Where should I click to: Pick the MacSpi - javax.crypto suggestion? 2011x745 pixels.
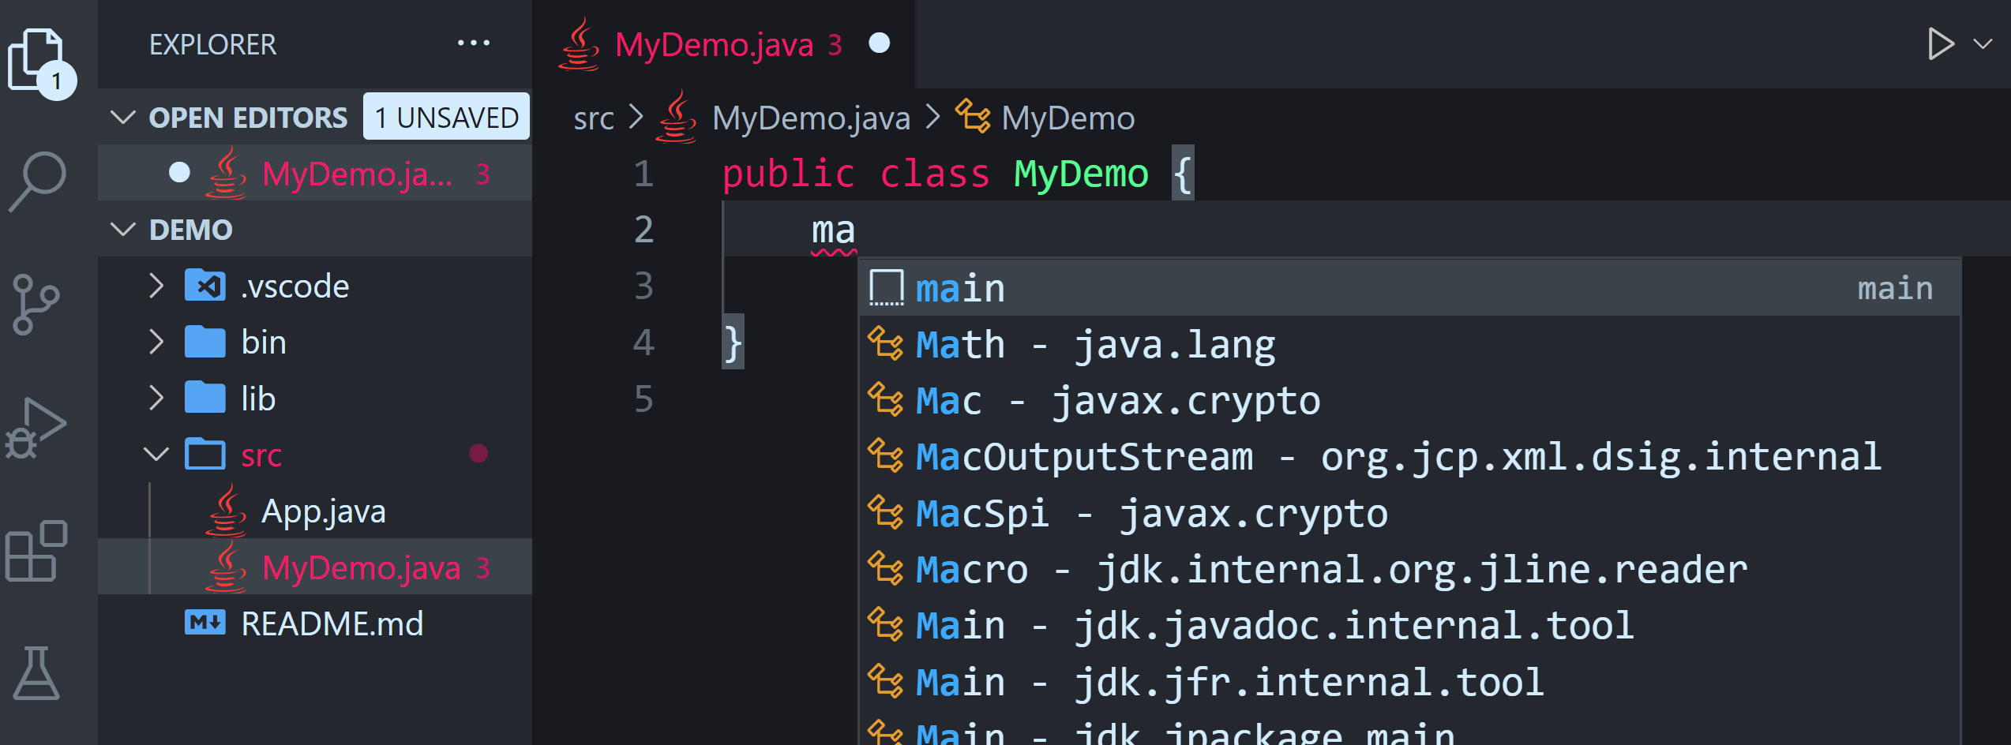tap(1409, 514)
